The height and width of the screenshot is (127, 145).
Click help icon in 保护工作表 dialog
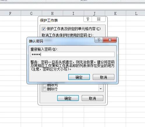[88, 19]
